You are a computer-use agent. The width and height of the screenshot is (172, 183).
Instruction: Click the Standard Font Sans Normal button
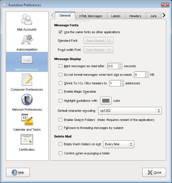[x=98, y=41]
